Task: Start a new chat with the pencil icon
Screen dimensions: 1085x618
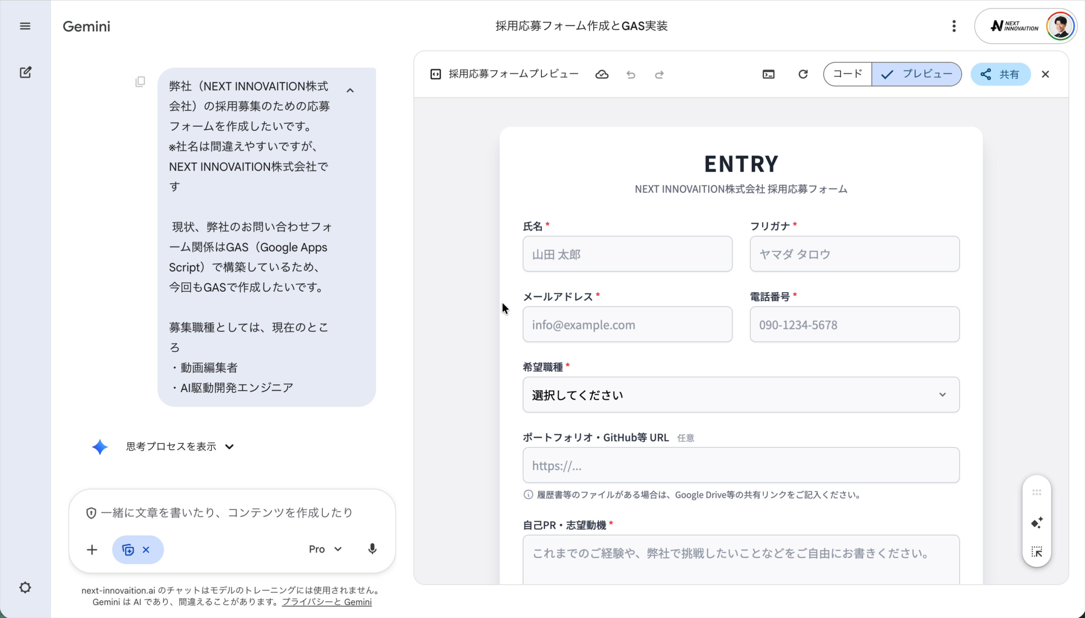Action: tap(26, 72)
